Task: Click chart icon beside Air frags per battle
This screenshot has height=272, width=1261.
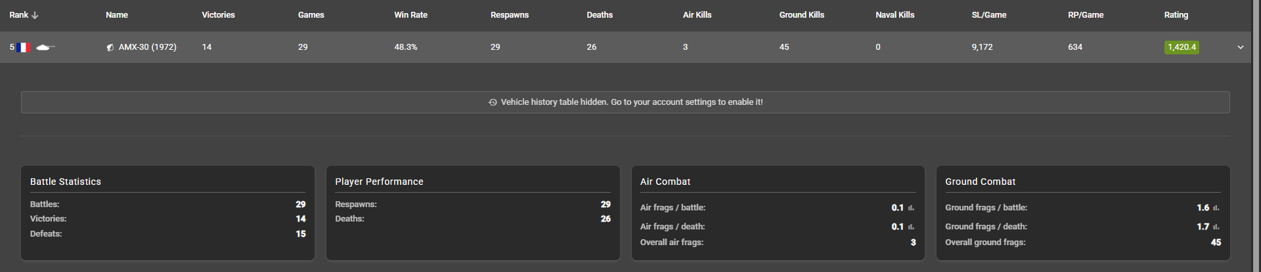Action: coord(911,208)
